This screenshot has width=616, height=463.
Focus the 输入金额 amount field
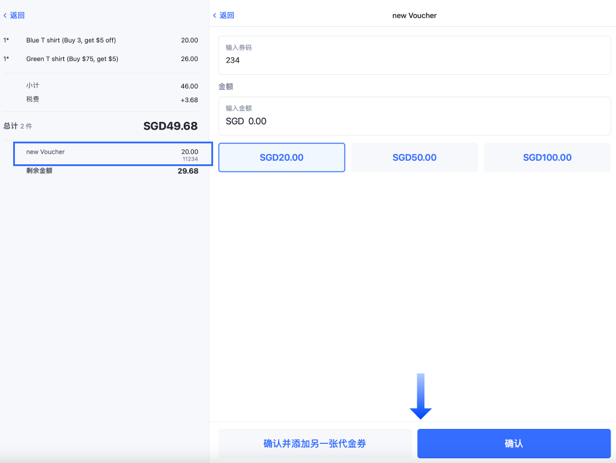(x=414, y=116)
